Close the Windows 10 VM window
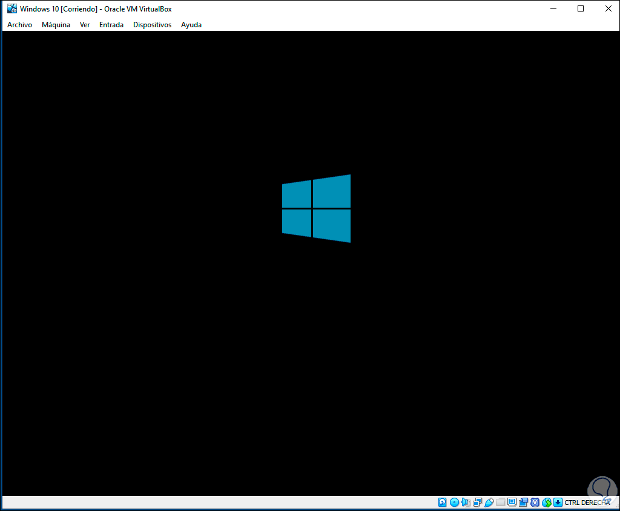Image resolution: width=620 pixels, height=511 pixels. (608, 8)
